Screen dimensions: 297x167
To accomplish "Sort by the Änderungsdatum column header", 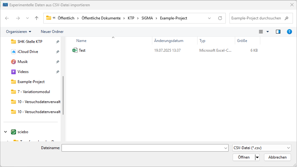I will click(169, 41).
